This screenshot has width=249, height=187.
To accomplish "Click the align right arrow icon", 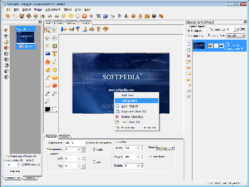I will (x=71, y=29).
